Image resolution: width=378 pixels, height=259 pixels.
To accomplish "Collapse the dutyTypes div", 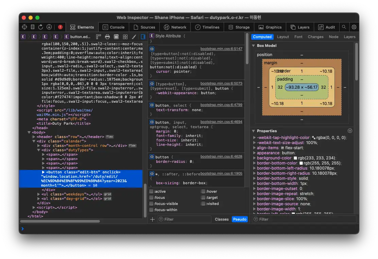I will [x=38, y=150].
